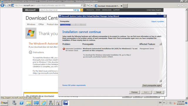Viewport: 188px width, 106px height.
Task: Collapse the Instructions section
Action: 31,52
